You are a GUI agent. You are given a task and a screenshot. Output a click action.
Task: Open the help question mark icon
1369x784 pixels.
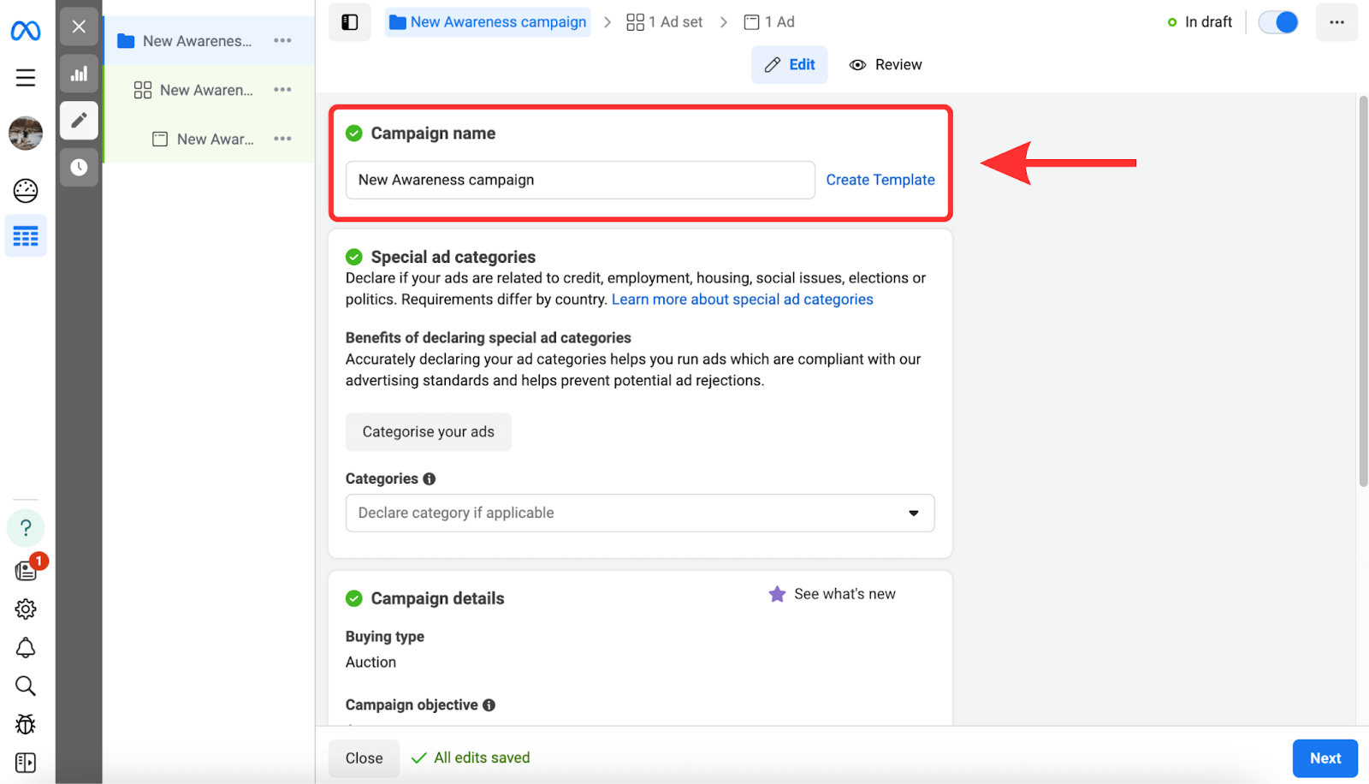coord(26,528)
